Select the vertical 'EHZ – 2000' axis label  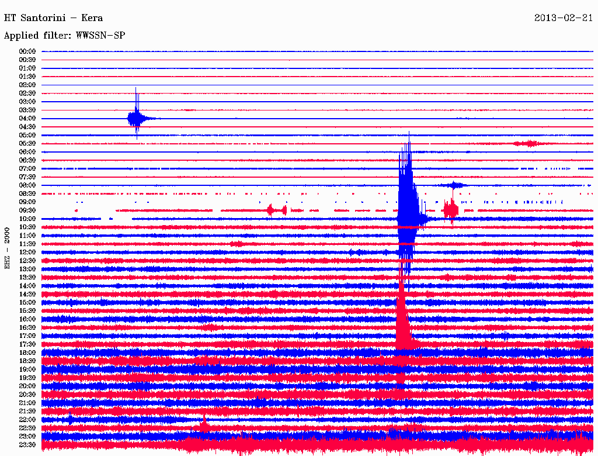click(8, 248)
